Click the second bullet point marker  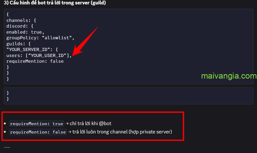pyautogui.click(x=5, y=132)
